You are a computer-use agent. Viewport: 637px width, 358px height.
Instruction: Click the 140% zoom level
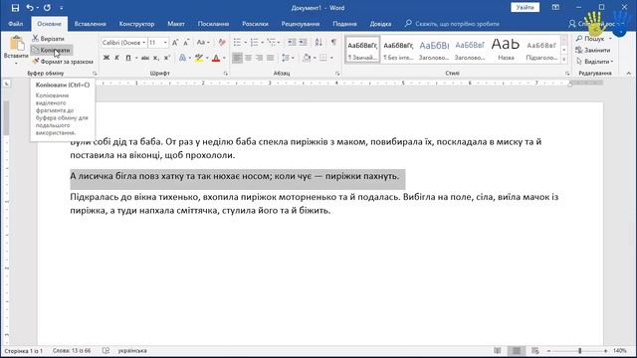pos(620,351)
